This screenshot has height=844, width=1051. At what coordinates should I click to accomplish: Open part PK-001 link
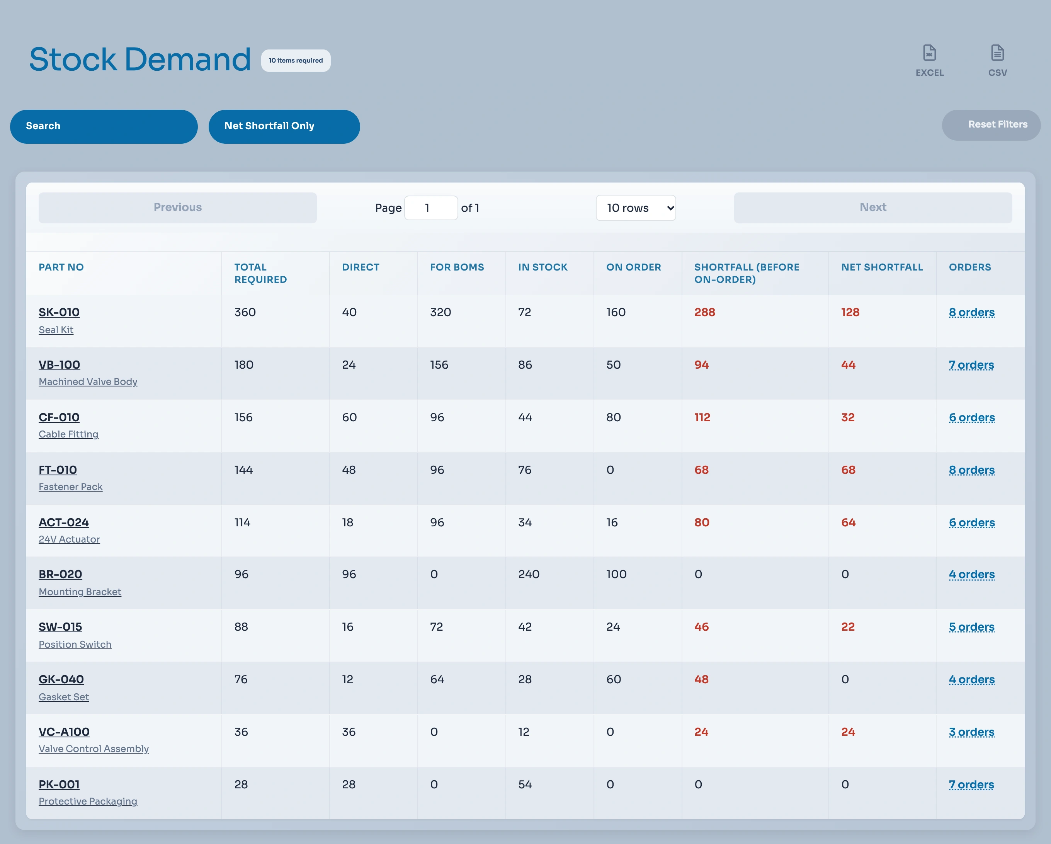click(x=59, y=784)
